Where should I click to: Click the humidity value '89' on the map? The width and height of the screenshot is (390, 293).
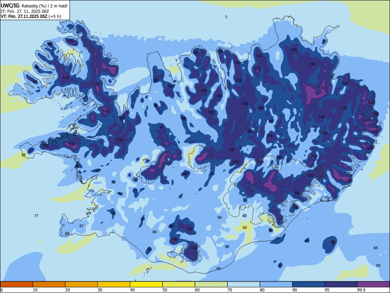[x=154, y=232]
